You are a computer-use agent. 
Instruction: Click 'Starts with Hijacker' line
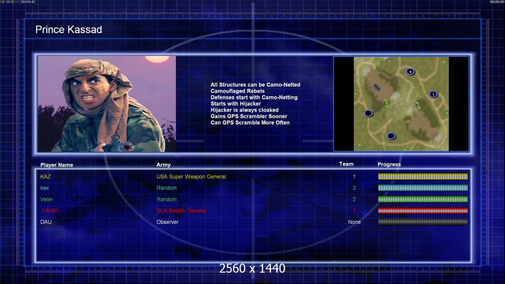point(236,104)
